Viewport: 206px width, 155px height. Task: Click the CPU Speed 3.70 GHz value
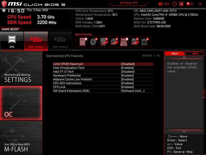(46, 17)
